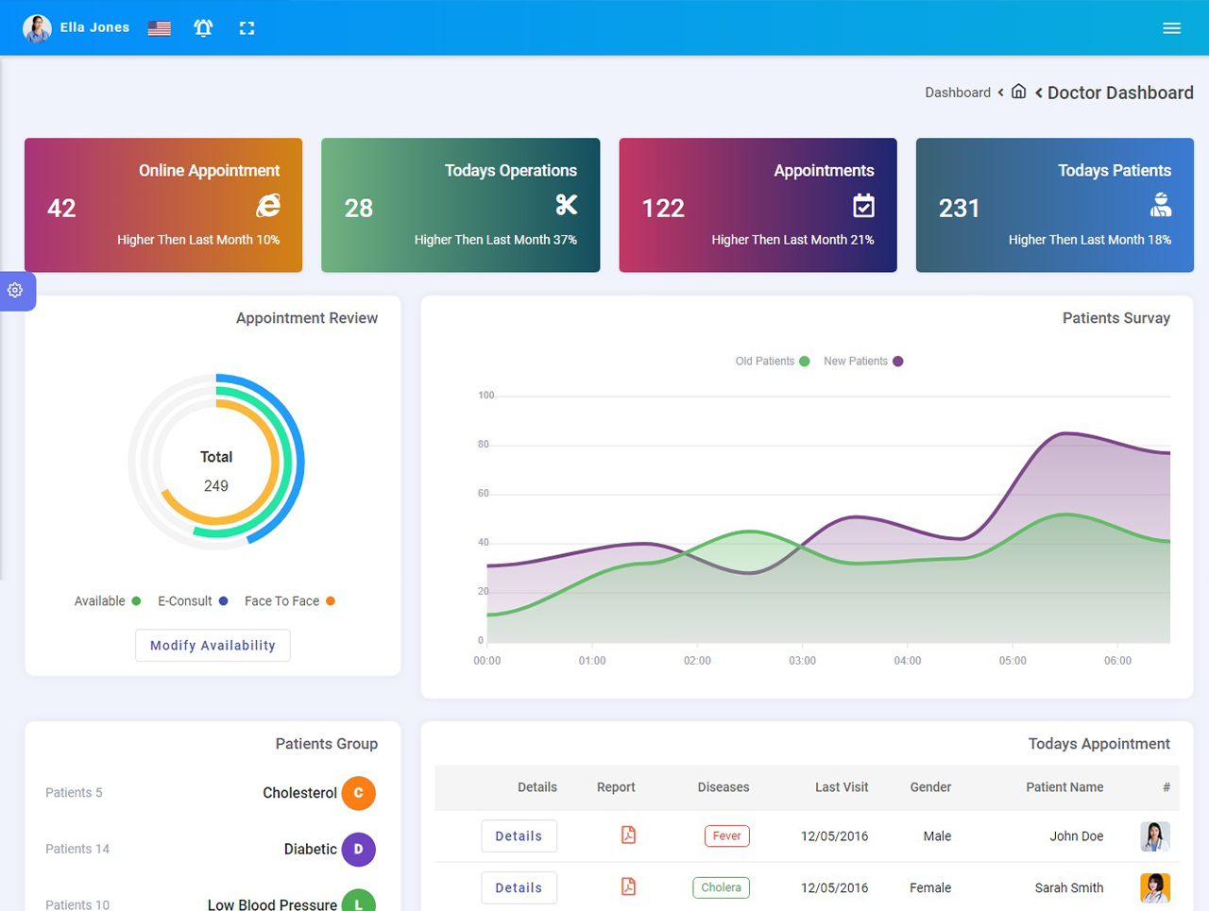Click Sarah Smith's avatar thumbnail
Image resolution: width=1209 pixels, height=911 pixels.
pos(1154,887)
